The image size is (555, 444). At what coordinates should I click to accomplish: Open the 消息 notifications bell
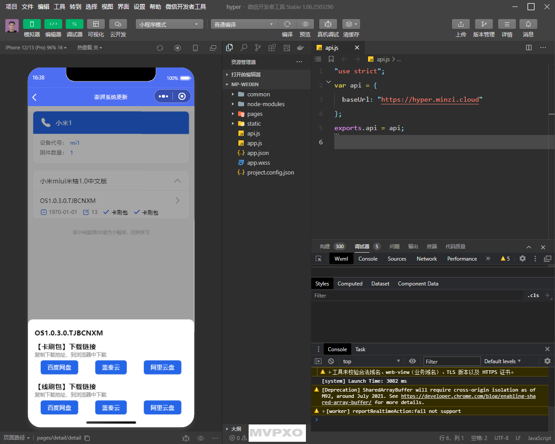point(528,24)
